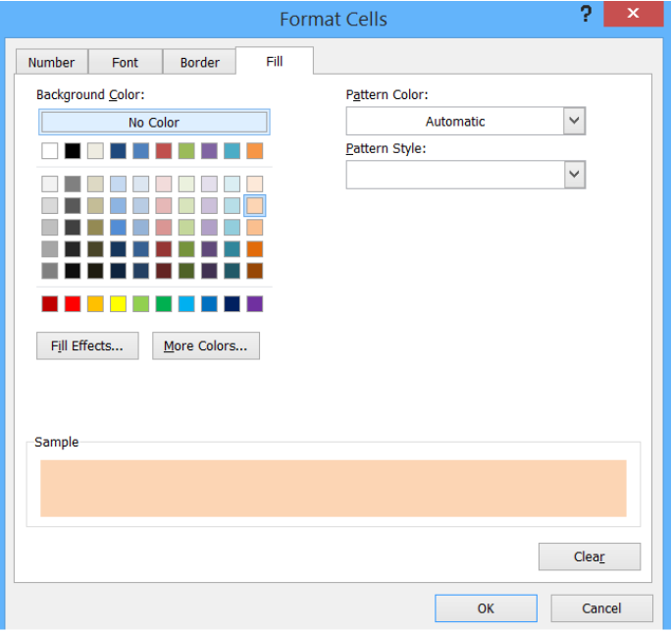Choose the bright red standard color
Screen dimensions: 671x632
click(x=73, y=304)
